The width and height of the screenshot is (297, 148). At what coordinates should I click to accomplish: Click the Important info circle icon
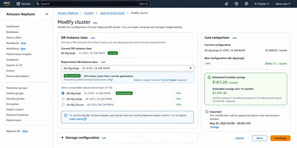coord(207,112)
